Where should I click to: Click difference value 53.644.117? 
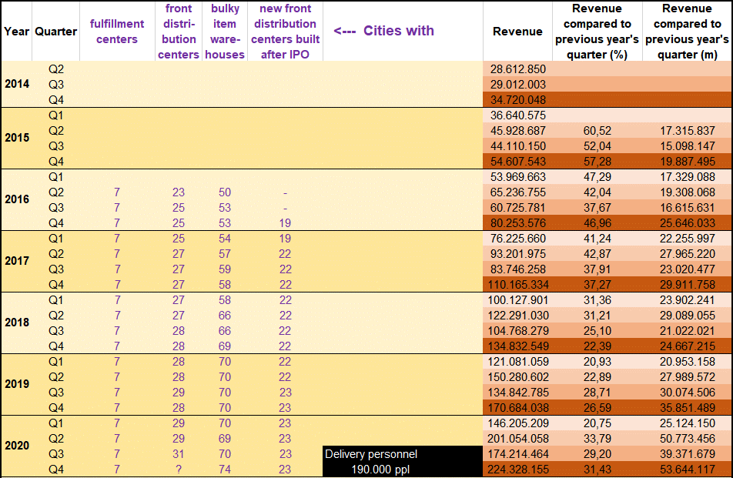tap(687, 470)
